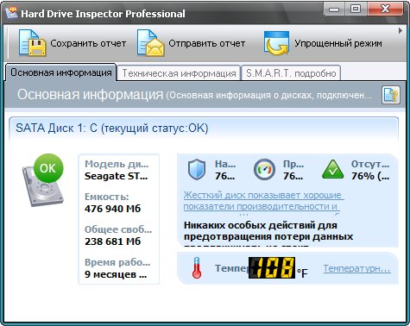This screenshot has height=326, width=410.
Task: Click the Модель ди... label
Action: click(117, 164)
